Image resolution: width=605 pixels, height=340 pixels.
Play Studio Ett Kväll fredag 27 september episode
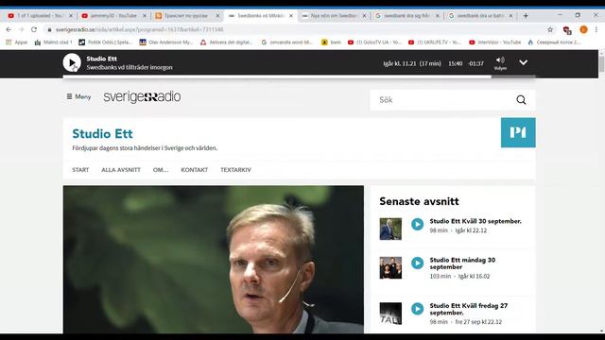pyautogui.click(x=417, y=309)
